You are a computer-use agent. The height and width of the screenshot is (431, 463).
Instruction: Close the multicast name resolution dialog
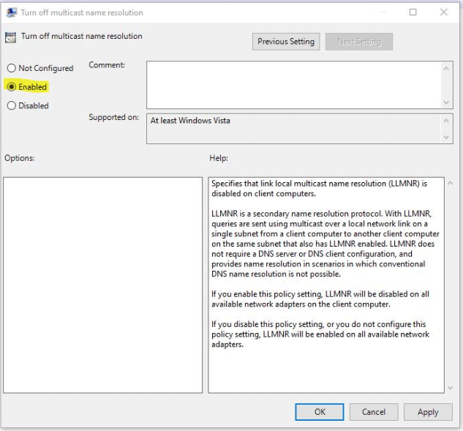click(x=443, y=12)
